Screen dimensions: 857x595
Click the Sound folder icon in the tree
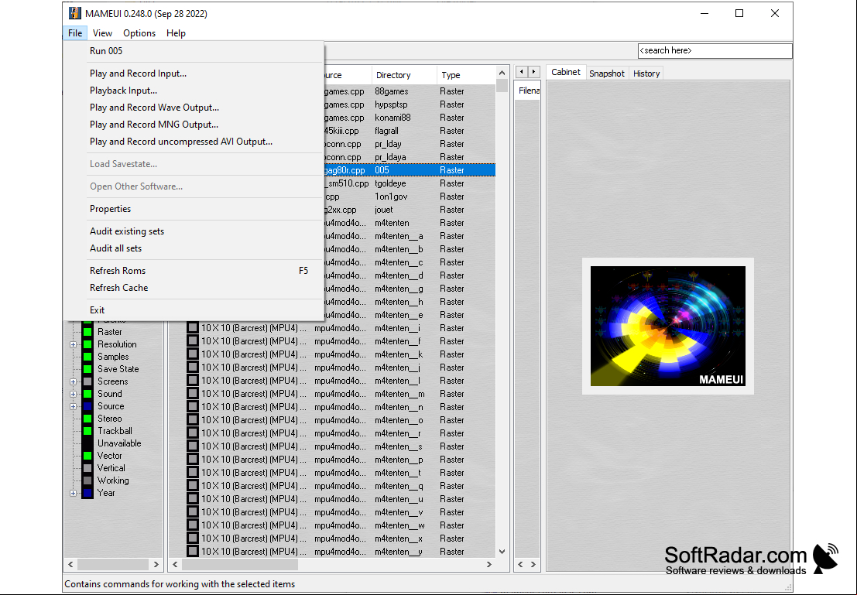coord(87,394)
